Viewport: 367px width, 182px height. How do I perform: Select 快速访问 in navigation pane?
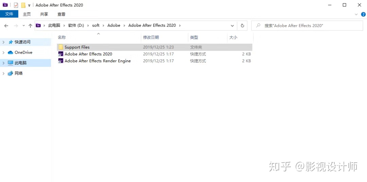click(x=22, y=42)
